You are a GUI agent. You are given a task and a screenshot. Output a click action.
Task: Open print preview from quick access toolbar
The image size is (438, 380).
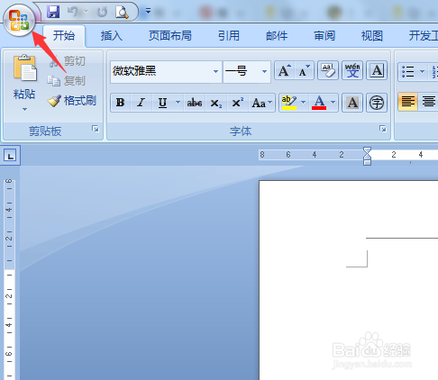pos(122,12)
